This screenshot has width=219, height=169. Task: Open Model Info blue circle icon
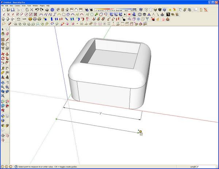[52, 9]
